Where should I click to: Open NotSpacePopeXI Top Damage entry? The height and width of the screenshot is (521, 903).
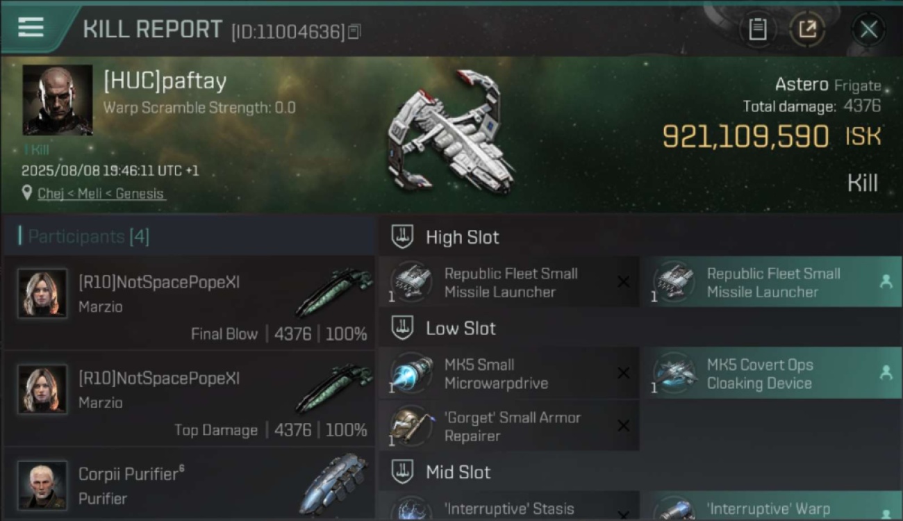[189, 399]
